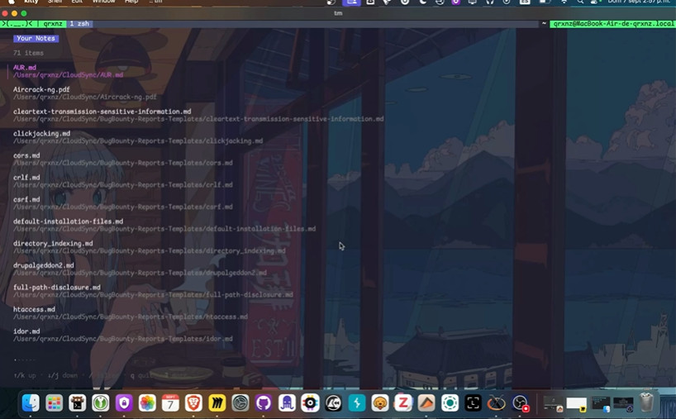
Task: Open the gray round dock icon beside Miro
Action: click(x=240, y=403)
